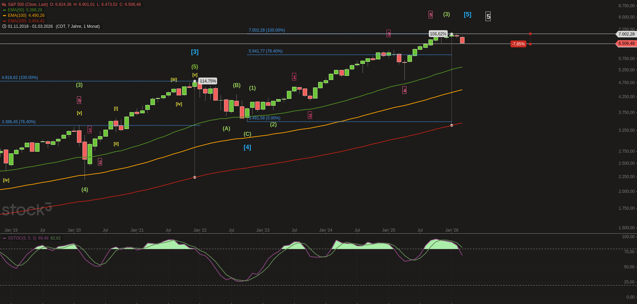
Task: Open the EMA(50) indicator label
Action: coord(16,10)
